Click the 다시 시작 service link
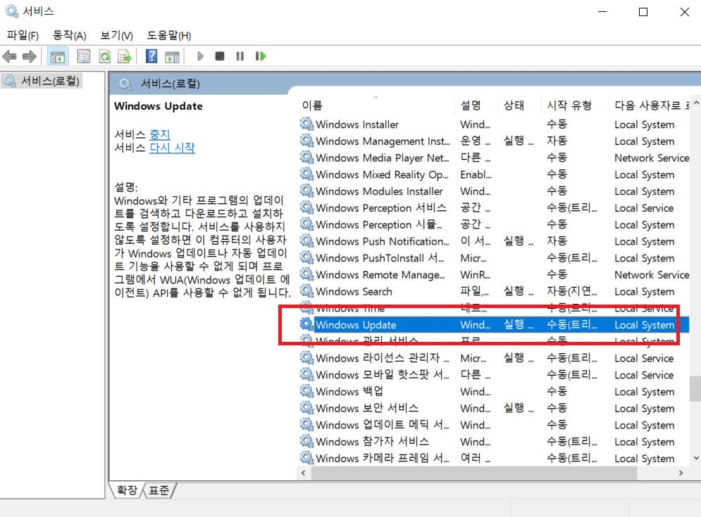 click(172, 148)
